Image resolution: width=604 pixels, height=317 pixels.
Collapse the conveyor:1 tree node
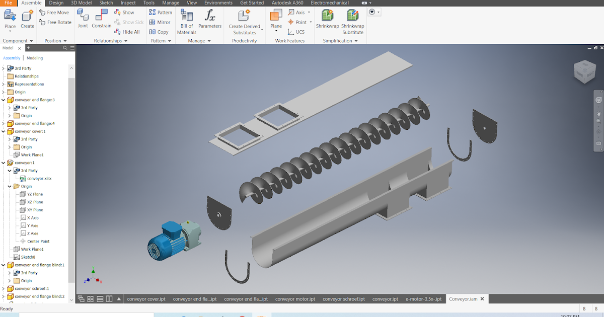tap(4, 163)
